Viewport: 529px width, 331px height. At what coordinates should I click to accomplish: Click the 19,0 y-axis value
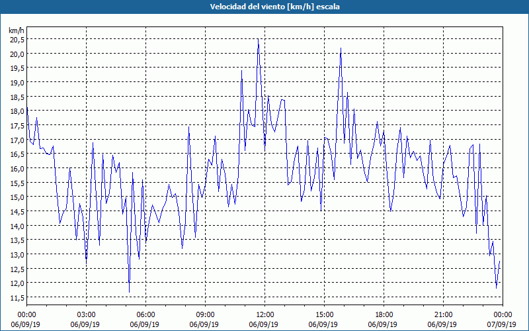point(18,83)
